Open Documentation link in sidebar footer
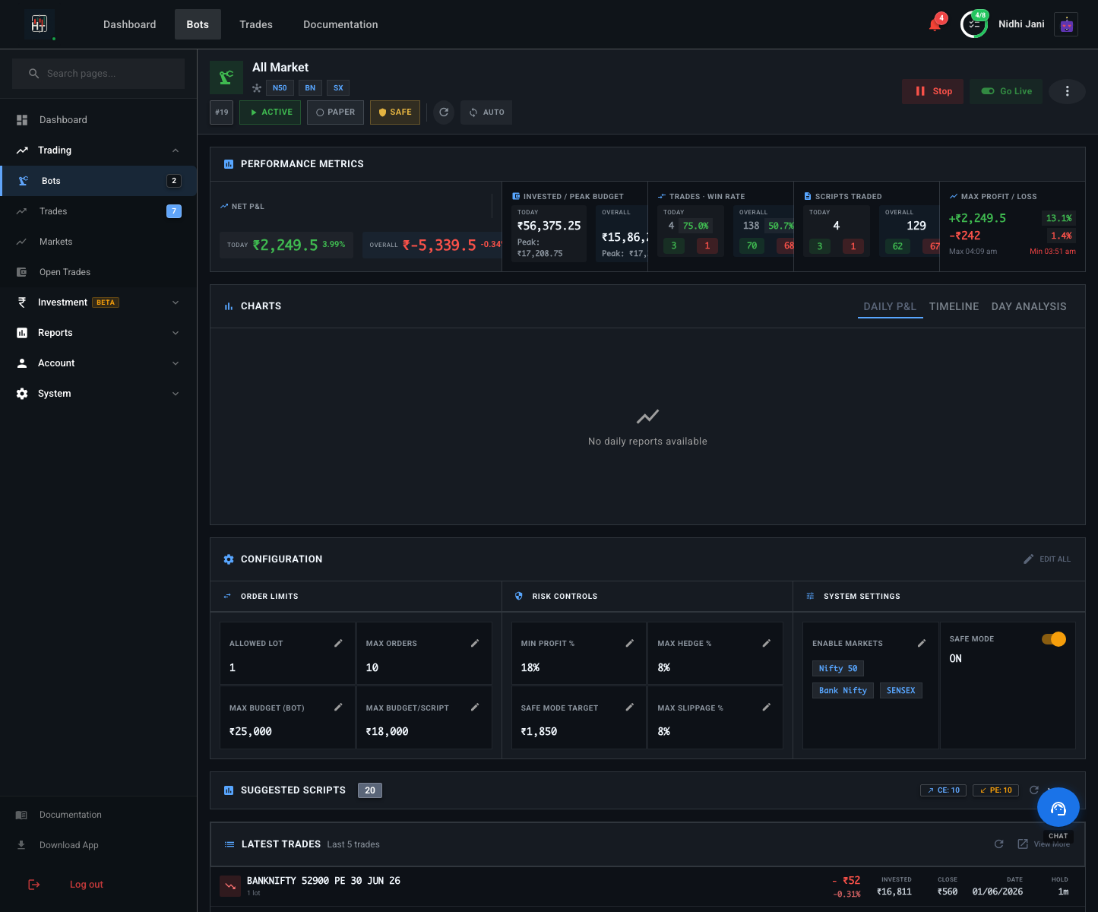The image size is (1098, 912). coord(98,815)
